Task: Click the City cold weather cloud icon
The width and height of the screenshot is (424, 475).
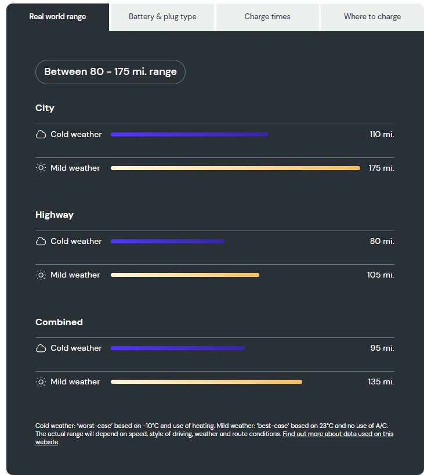Action: tap(41, 135)
